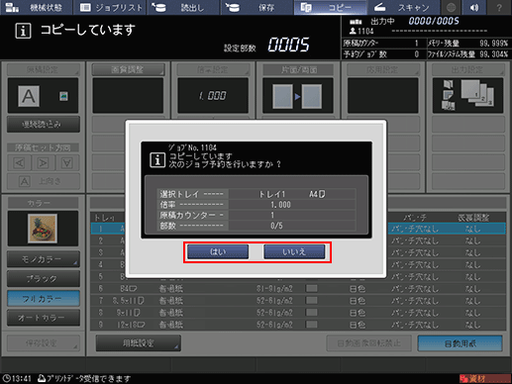Screen dimensions: 512x384
Task: Click the red 資材 supplies indicator
Action: pos(484,378)
